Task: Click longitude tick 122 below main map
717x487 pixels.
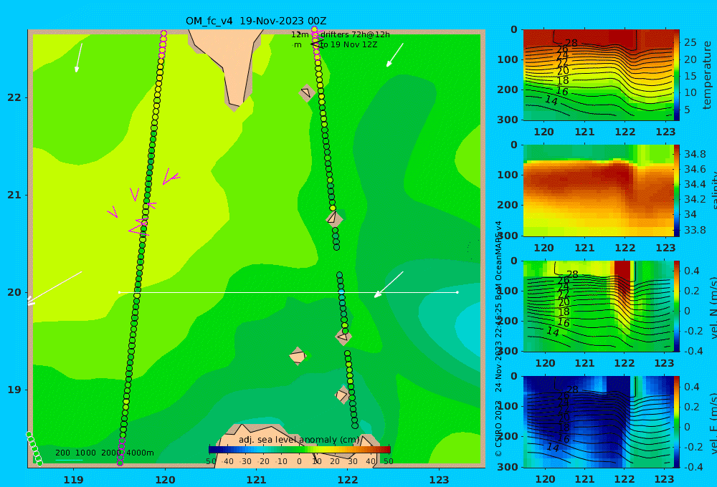Action: (348, 480)
